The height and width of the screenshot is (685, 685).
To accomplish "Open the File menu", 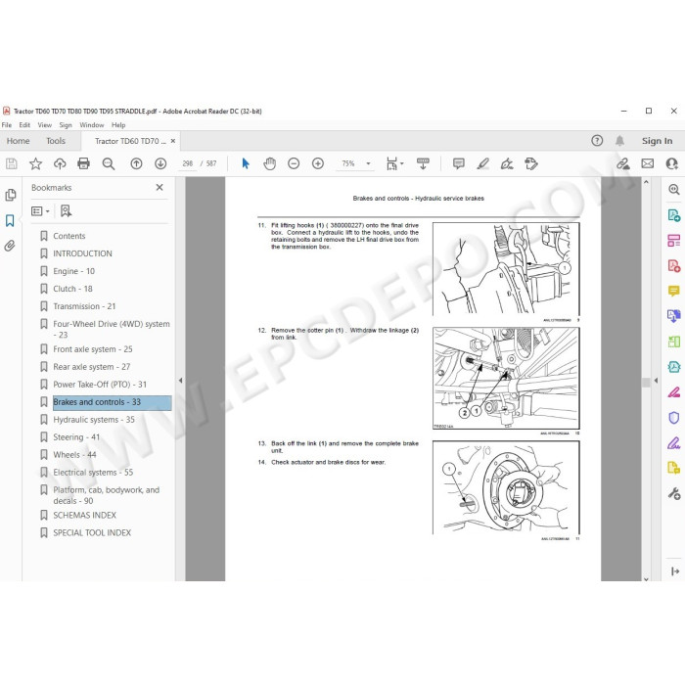I will [x=7, y=125].
